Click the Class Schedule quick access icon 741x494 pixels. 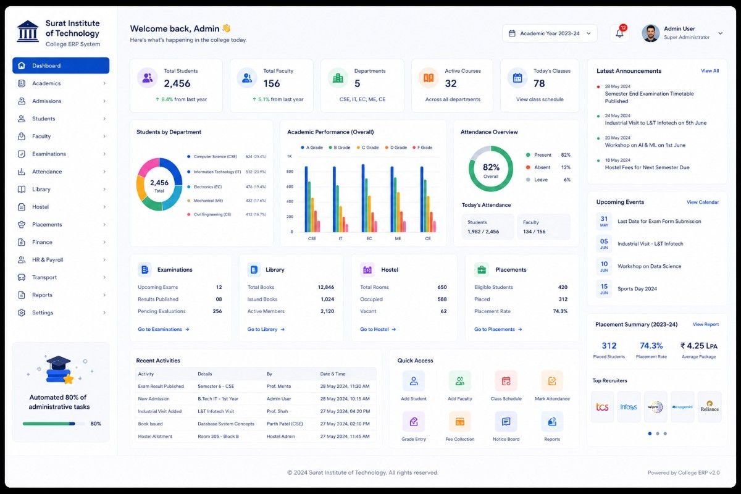[506, 381]
